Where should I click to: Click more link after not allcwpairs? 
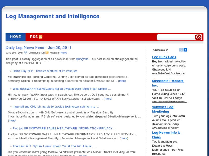(108, 99)
